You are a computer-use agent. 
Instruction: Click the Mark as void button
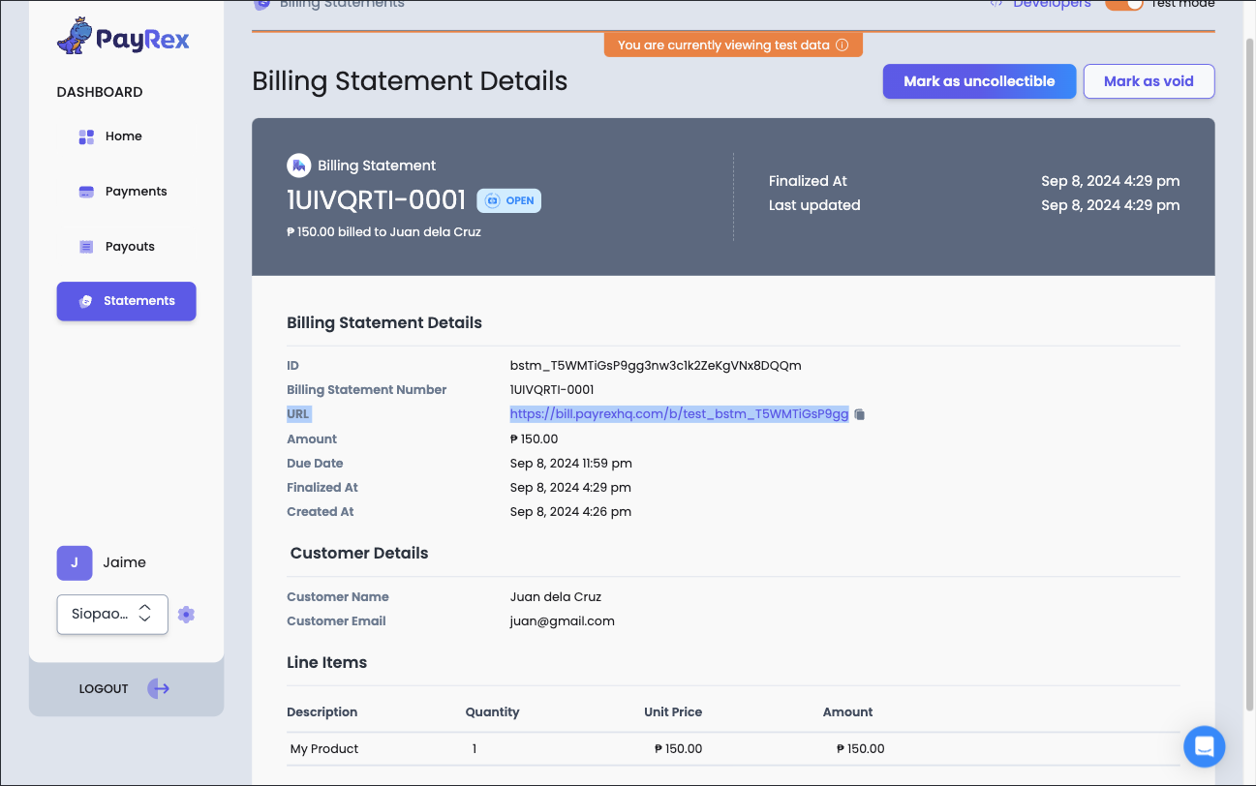[x=1149, y=81]
